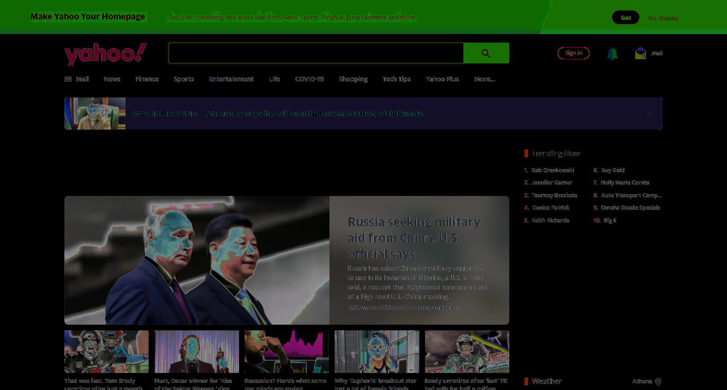
Task: Click the Sign in button
Action: [x=574, y=53]
